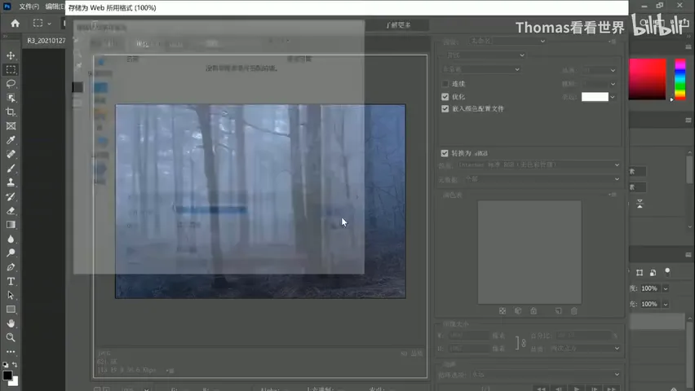Image resolution: width=695 pixels, height=391 pixels.
Task: Select the Frame tool
Action: tap(11, 126)
